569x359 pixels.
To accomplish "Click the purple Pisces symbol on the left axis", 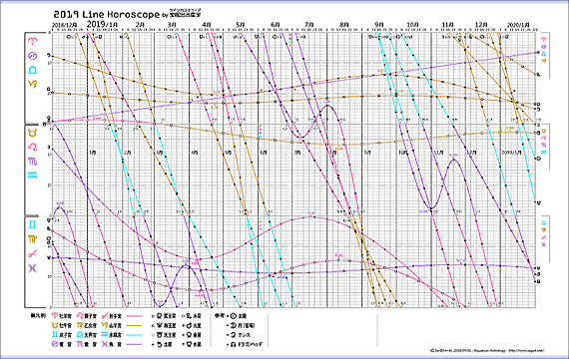I will 33,268.
